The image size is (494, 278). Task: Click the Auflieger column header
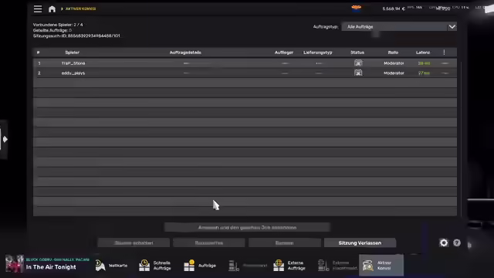point(284,53)
